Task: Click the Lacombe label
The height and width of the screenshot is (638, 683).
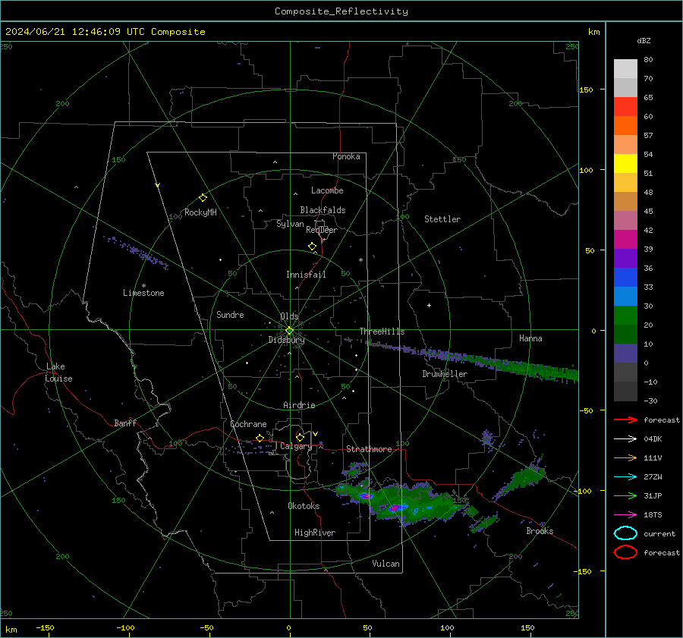Action: point(327,190)
